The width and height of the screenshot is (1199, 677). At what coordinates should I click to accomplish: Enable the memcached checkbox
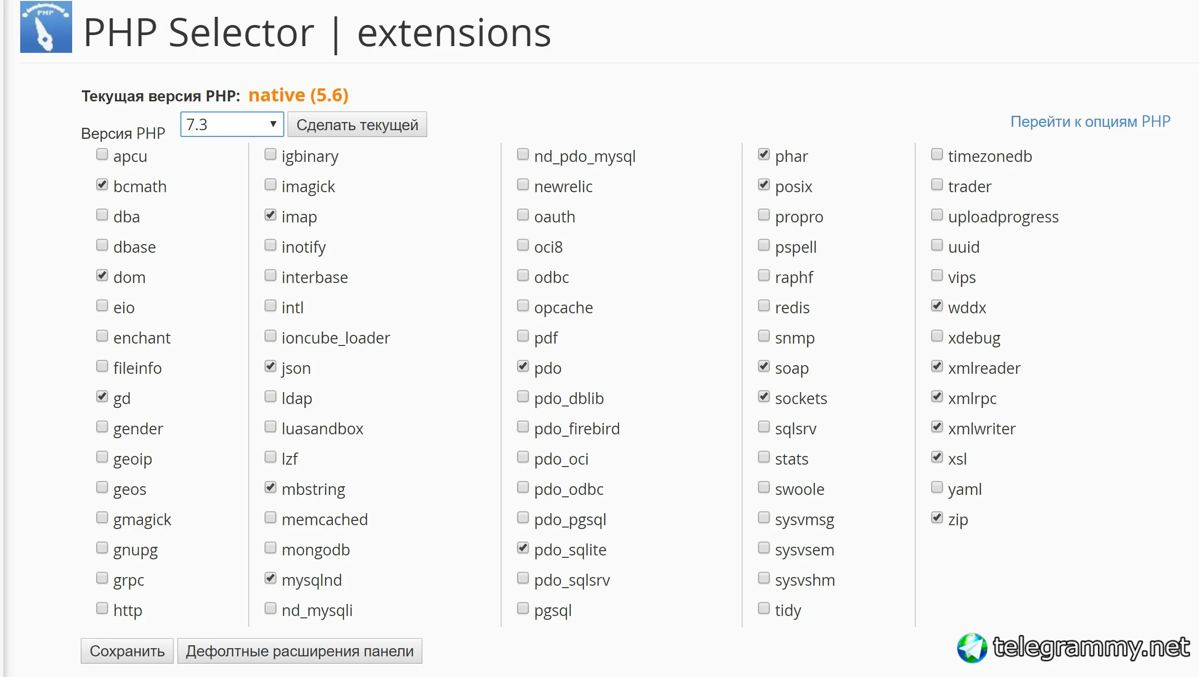pos(270,517)
